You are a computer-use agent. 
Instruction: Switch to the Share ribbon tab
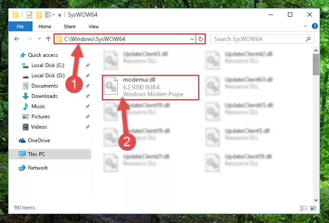pos(70,26)
